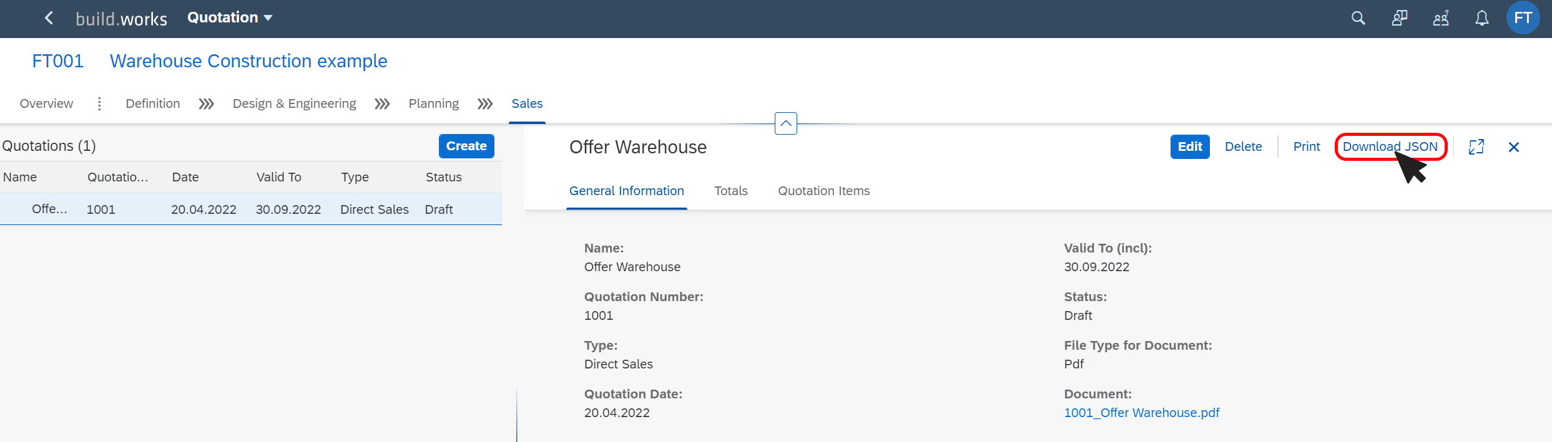Click the 1001 quotation number cell

pos(101,209)
